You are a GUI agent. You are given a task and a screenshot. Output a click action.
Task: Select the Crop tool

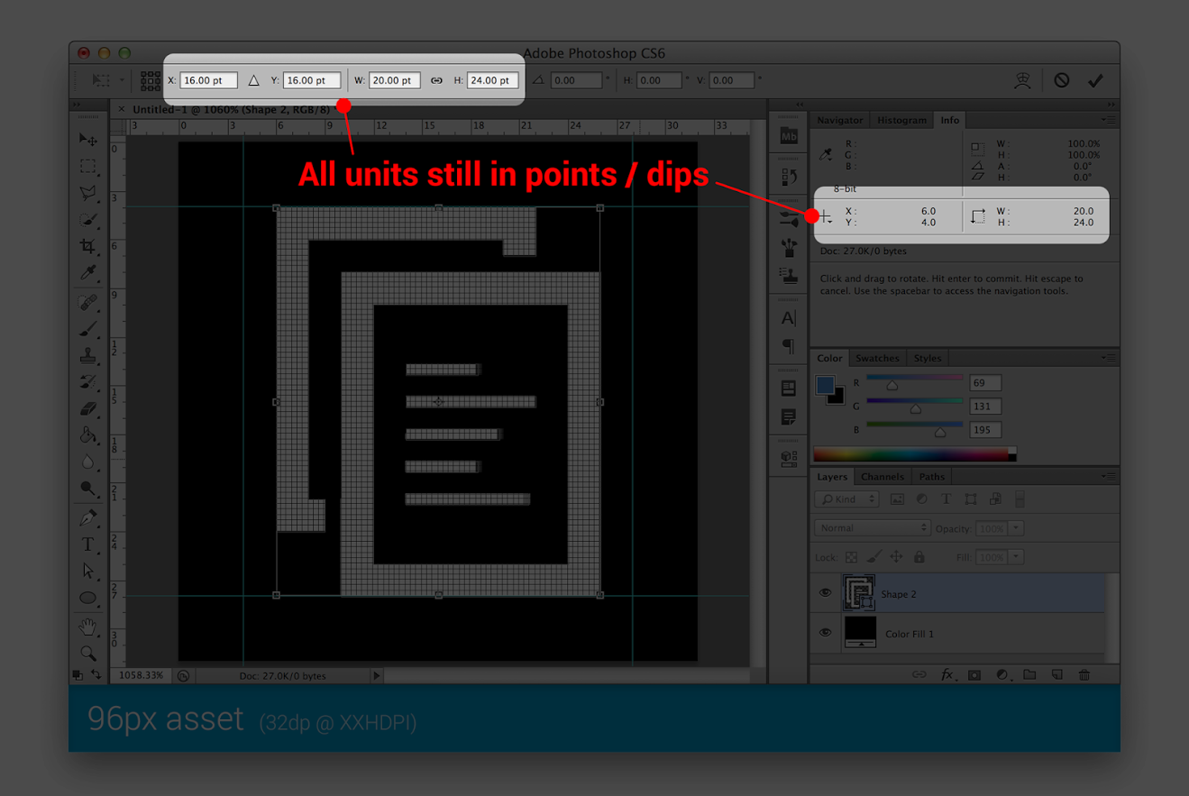(87, 246)
